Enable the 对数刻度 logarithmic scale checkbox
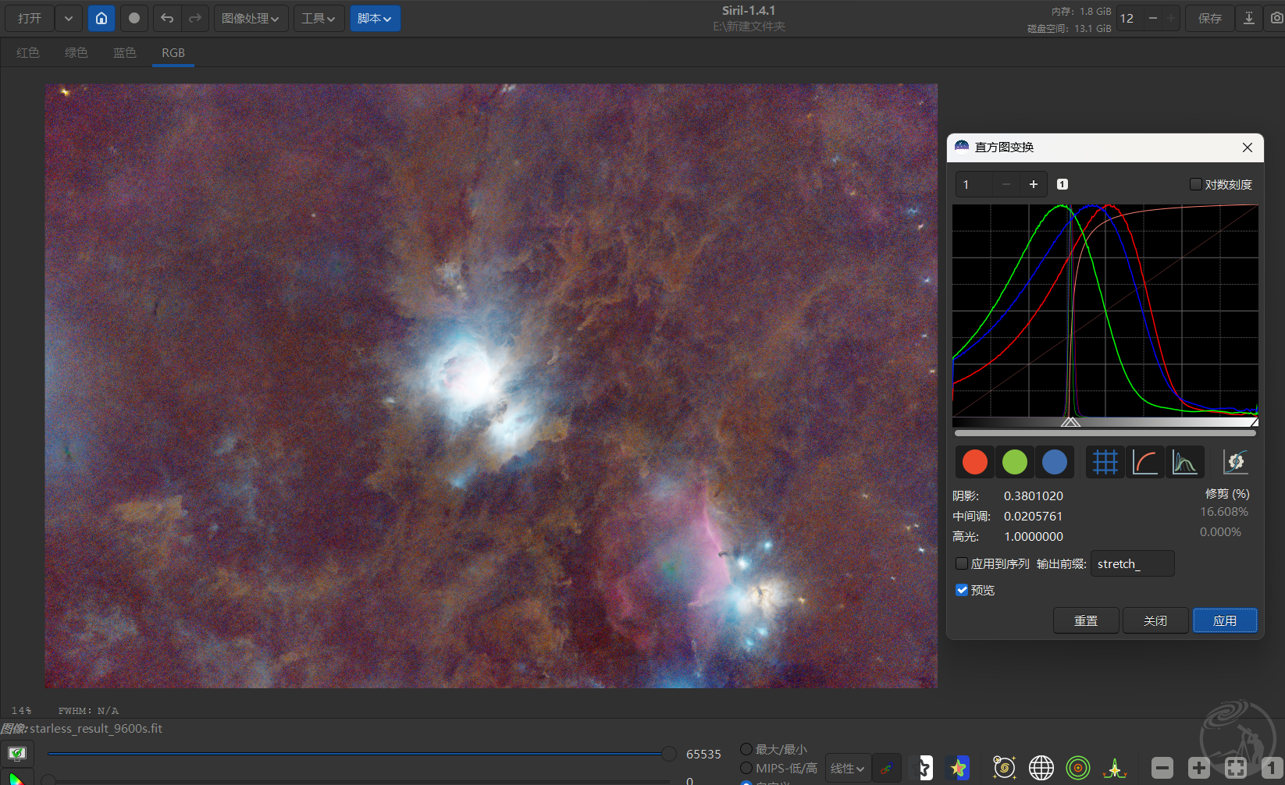The width and height of the screenshot is (1285, 785). pyautogui.click(x=1195, y=184)
